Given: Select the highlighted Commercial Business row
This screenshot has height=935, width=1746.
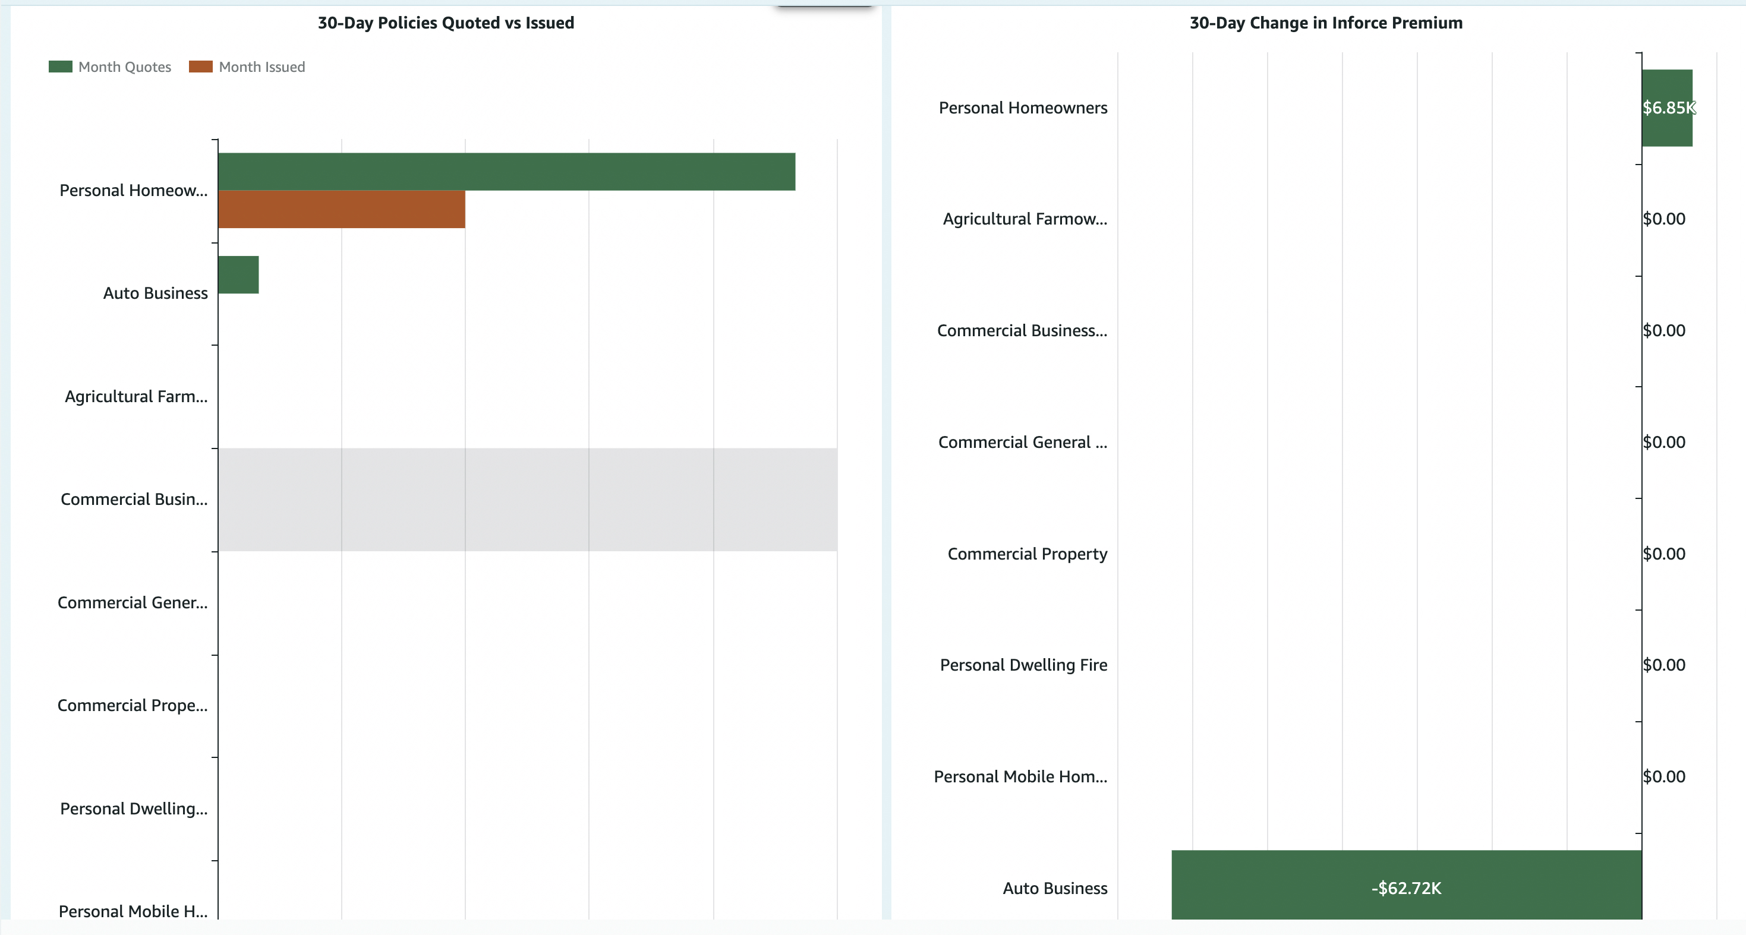Looking at the screenshot, I should (527, 500).
